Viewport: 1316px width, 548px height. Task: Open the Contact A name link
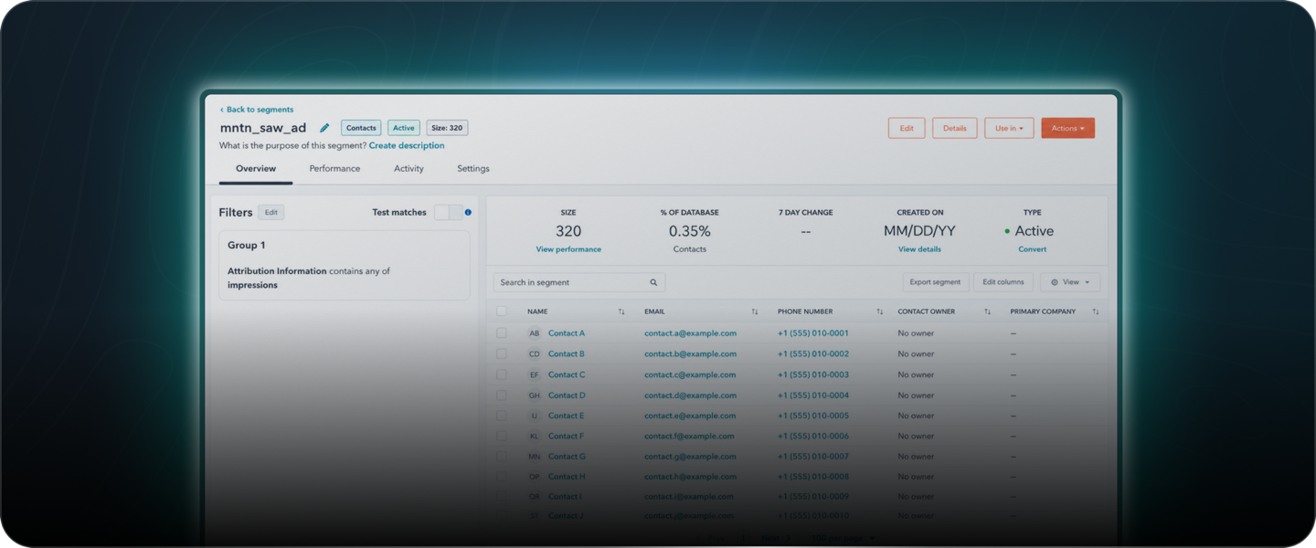567,333
